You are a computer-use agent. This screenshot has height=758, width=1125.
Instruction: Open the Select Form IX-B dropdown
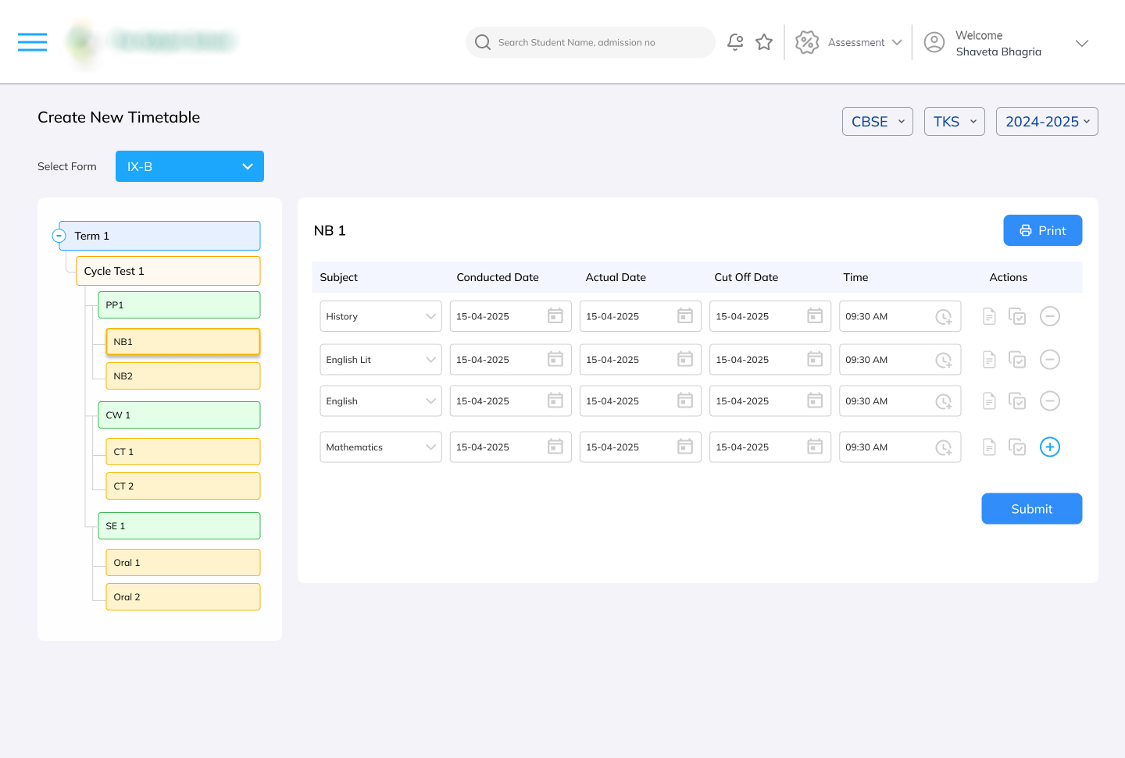tap(190, 166)
